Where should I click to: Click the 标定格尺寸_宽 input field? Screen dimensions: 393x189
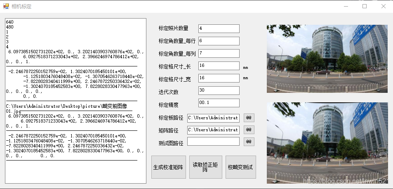(219, 78)
